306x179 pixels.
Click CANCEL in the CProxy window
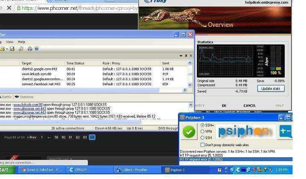click(x=250, y=106)
